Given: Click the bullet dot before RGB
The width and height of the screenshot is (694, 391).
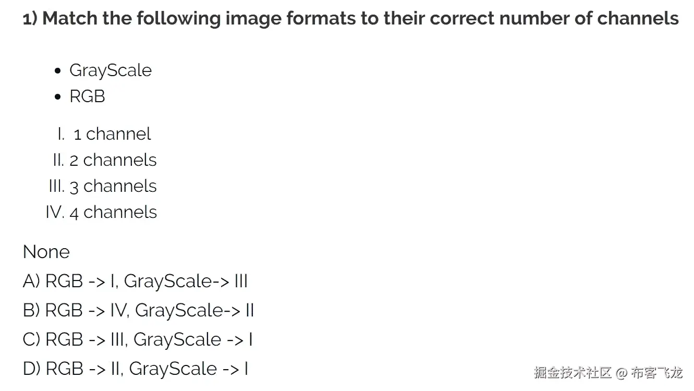Looking at the screenshot, I should coord(58,97).
